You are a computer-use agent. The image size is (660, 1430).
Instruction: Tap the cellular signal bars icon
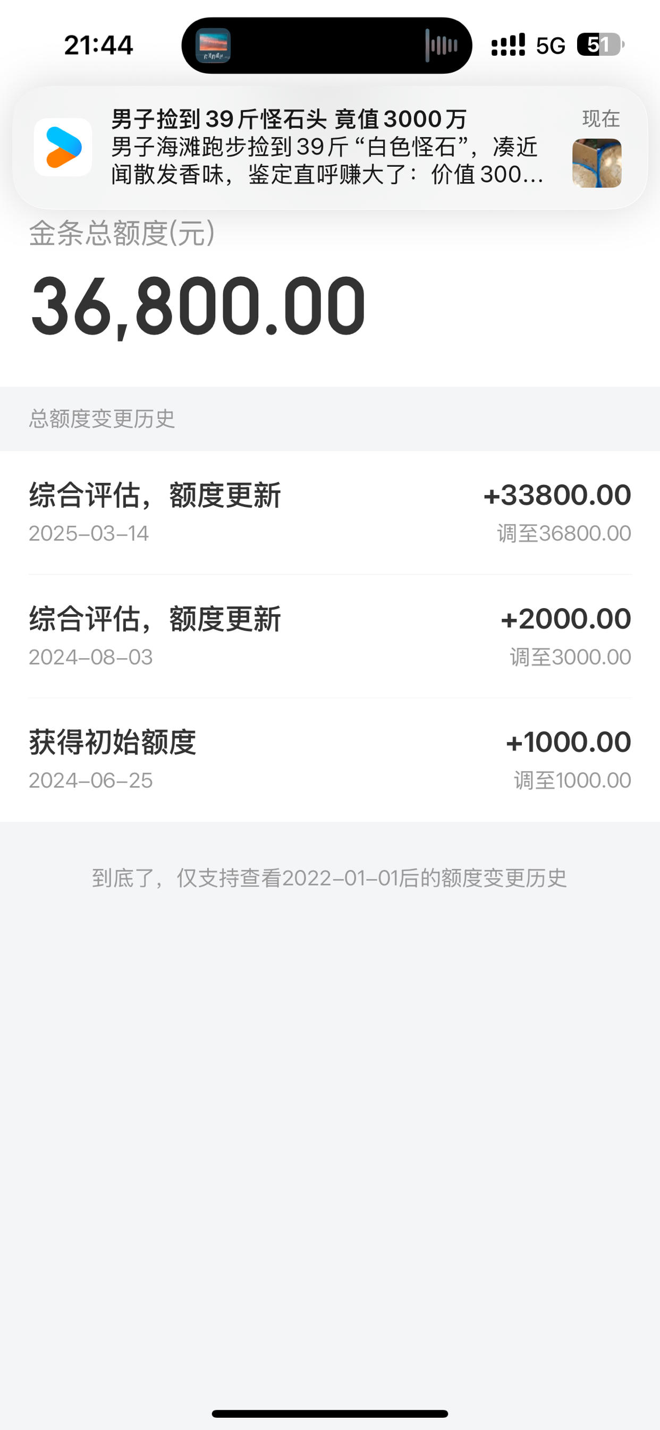tap(509, 45)
